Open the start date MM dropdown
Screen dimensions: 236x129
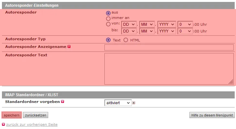tap(147, 24)
